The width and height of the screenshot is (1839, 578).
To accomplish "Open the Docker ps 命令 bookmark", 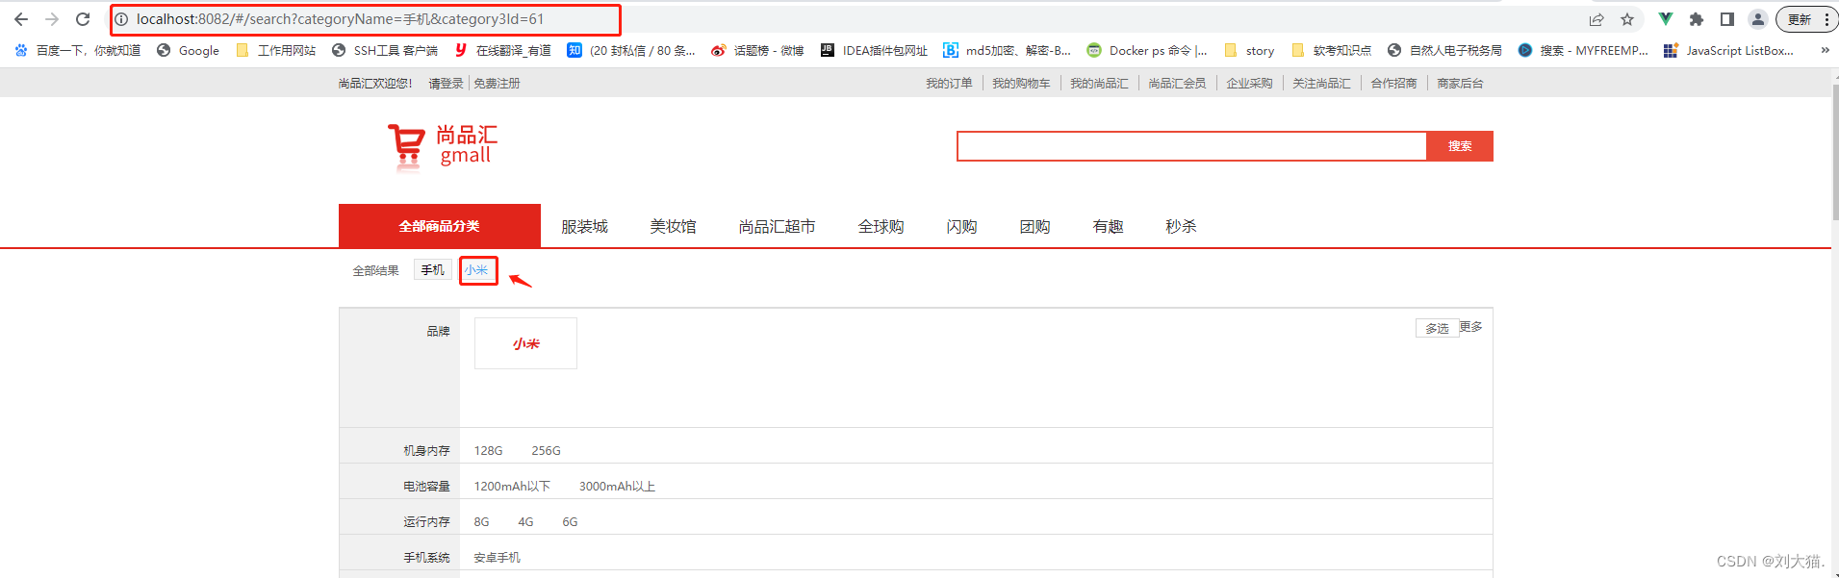I will point(1147,50).
